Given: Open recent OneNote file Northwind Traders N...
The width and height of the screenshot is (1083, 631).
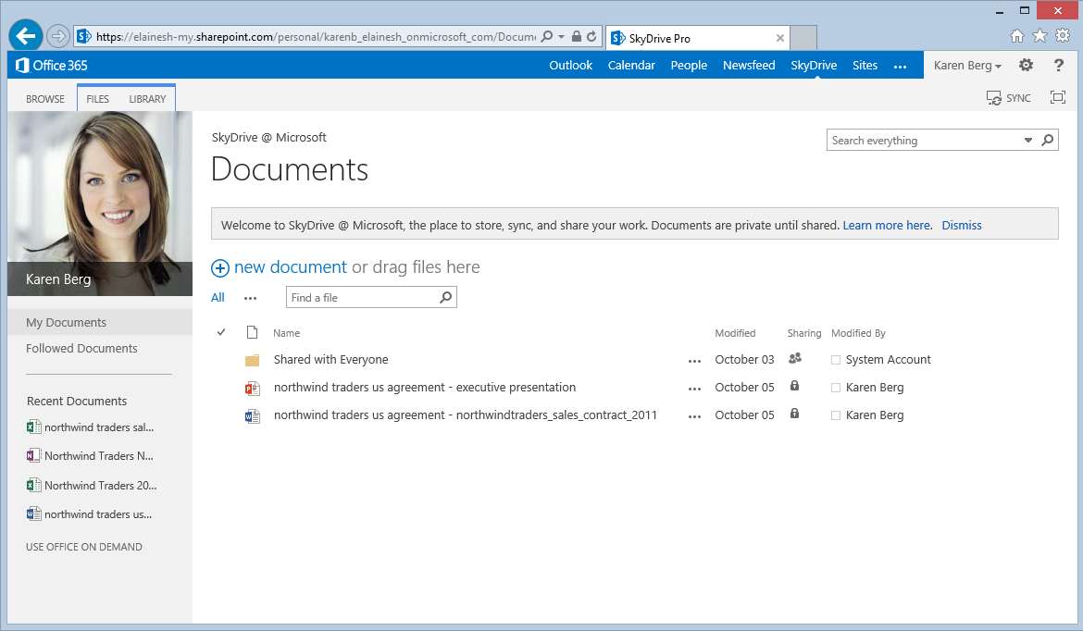Looking at the screenshot, I should 91,455.
